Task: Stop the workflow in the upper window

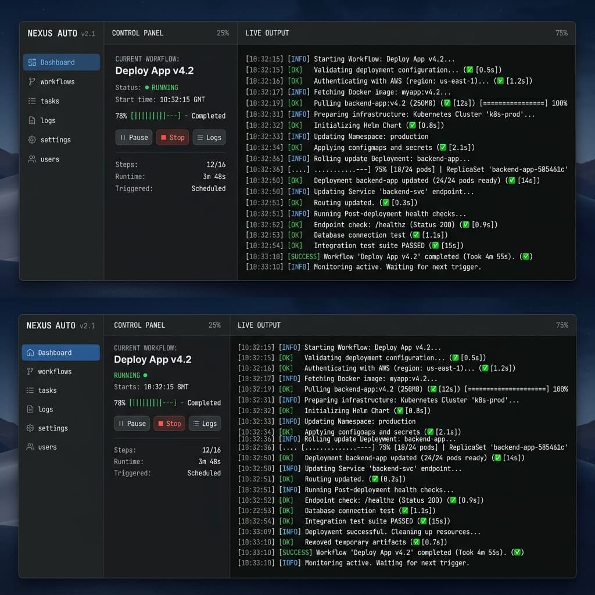Action: pyautogui.click(x=173, y=137)
